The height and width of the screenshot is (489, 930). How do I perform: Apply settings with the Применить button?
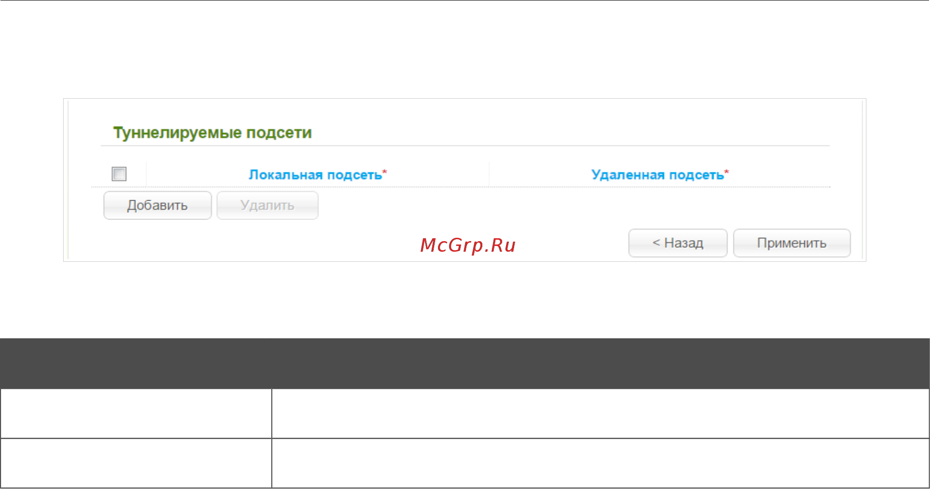(792, 243)
